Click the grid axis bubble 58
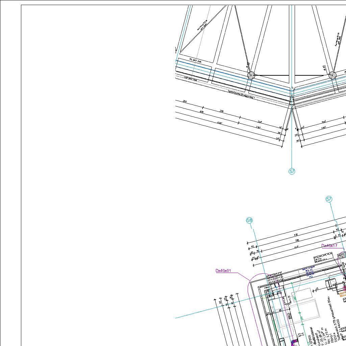The image size is (346, 346). tap(249, 221)
